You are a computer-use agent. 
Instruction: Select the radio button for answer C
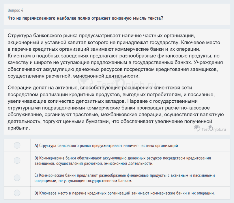pos(17,178)
